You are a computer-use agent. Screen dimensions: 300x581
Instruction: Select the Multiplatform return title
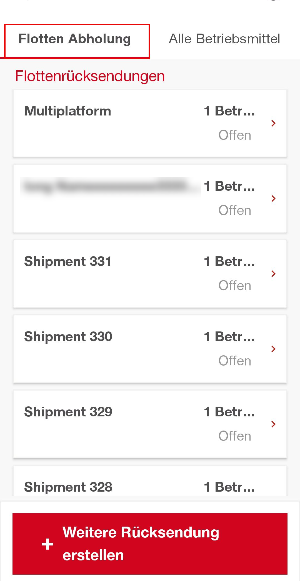click(67, 111)
